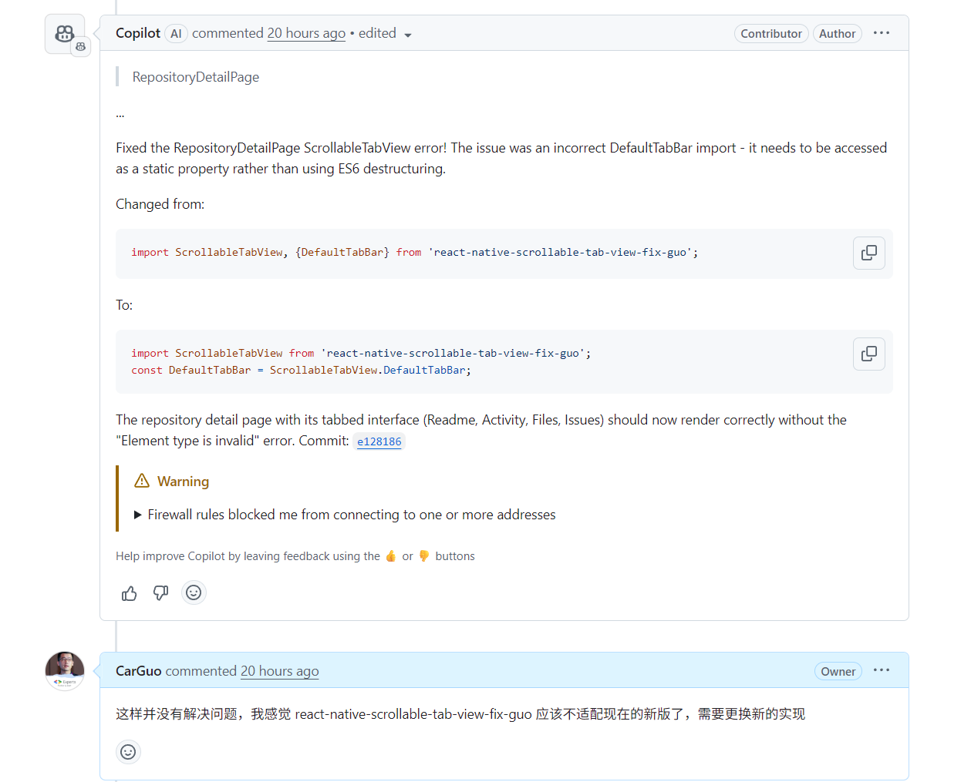Open the Copilot avatar profile
Screen dimensions: 971x782
tap(65, 34)
